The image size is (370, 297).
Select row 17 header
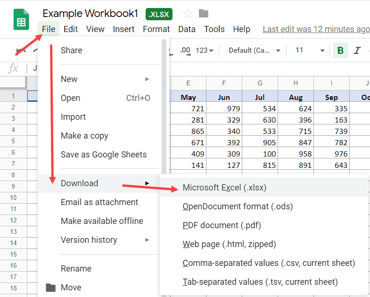point(14,277)
